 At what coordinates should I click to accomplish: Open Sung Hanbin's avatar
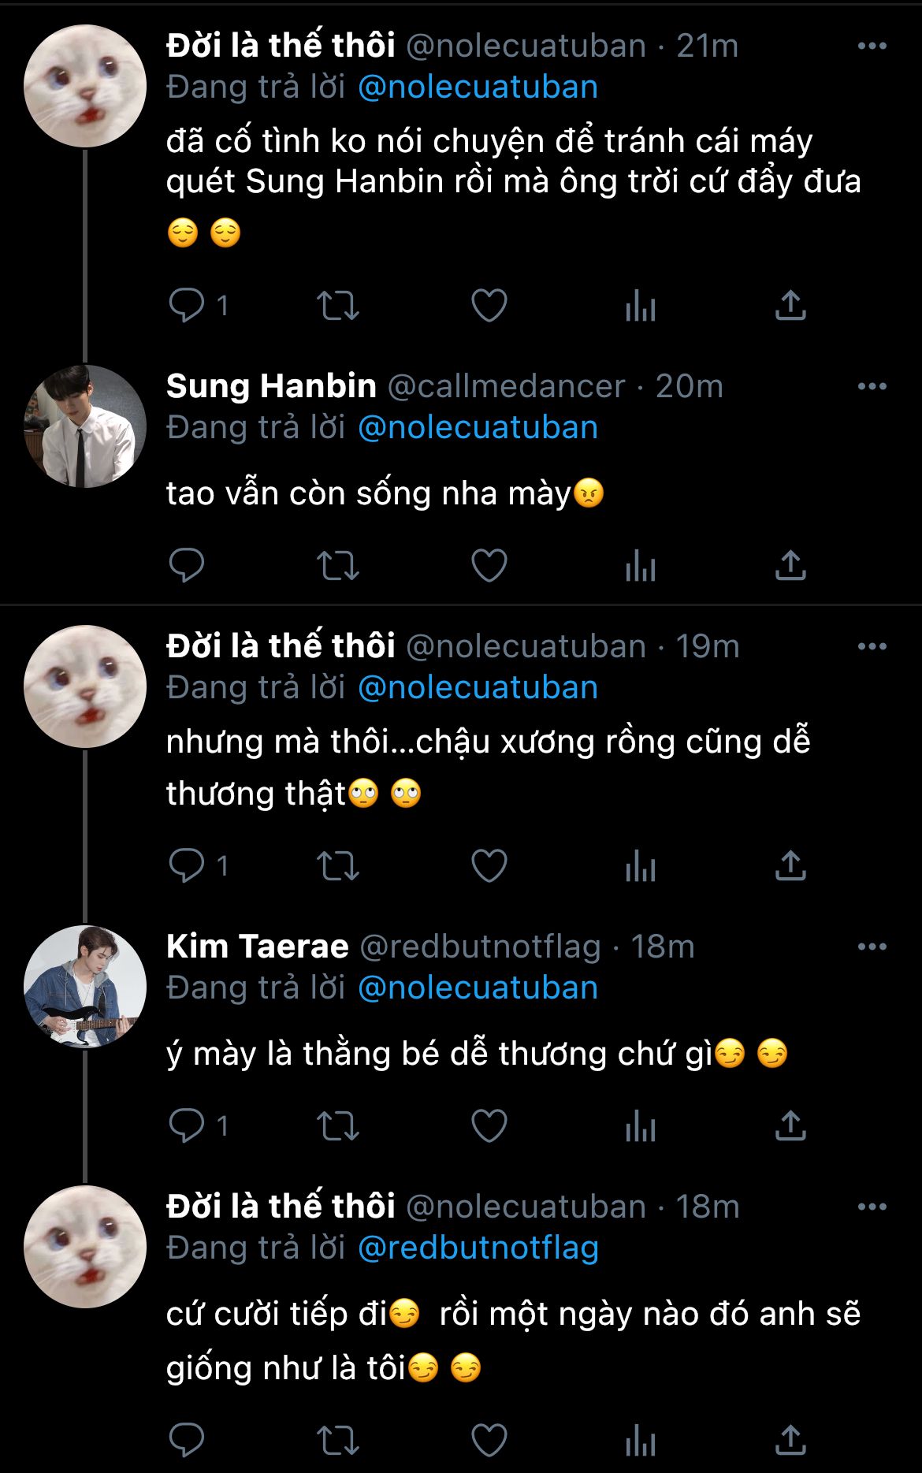point(85,426)
